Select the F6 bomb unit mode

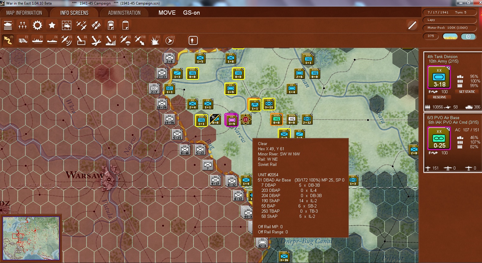coord(81,40)
